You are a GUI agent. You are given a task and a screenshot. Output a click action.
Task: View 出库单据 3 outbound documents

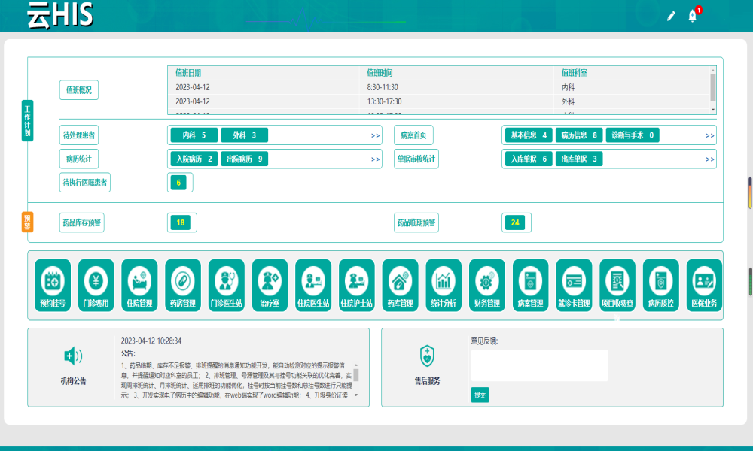pos(579,159)
